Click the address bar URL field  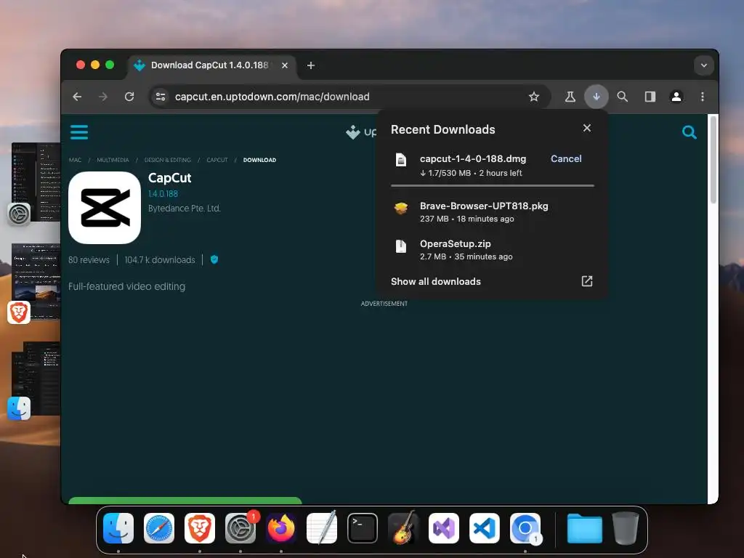[x=349, y=97]
